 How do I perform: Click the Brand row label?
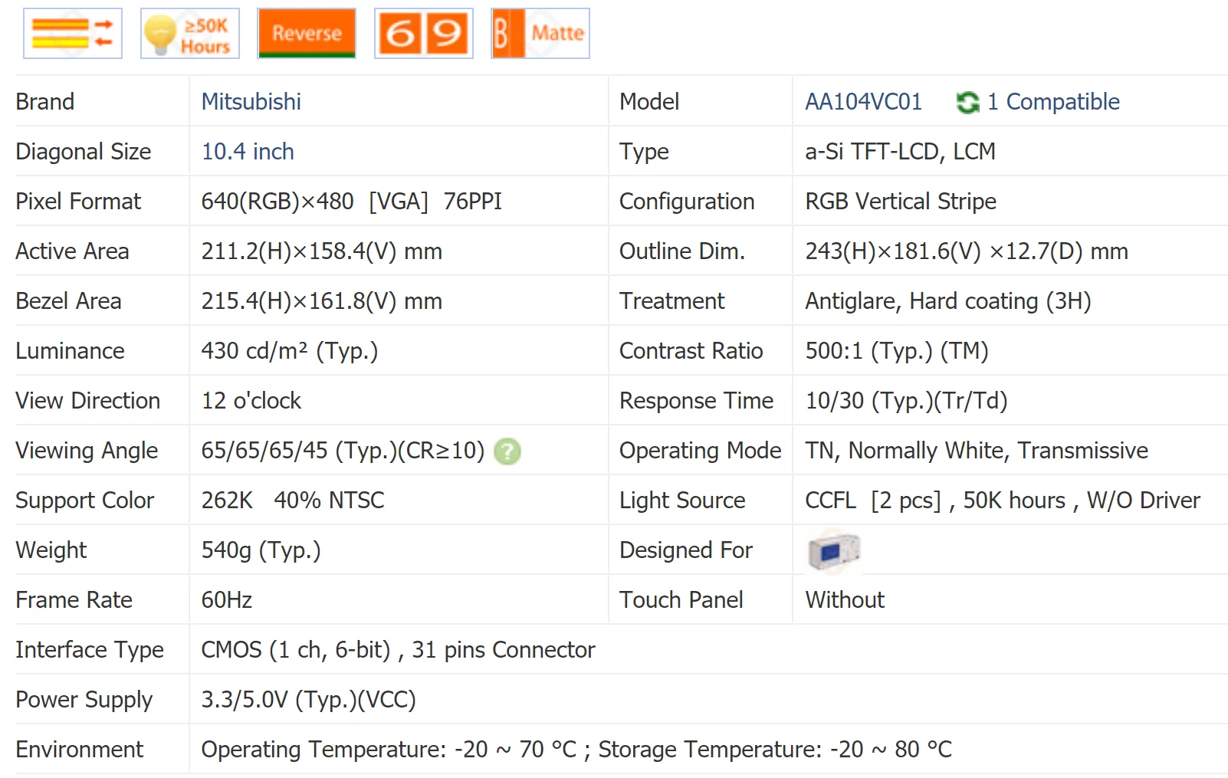[x=45, y=102]
